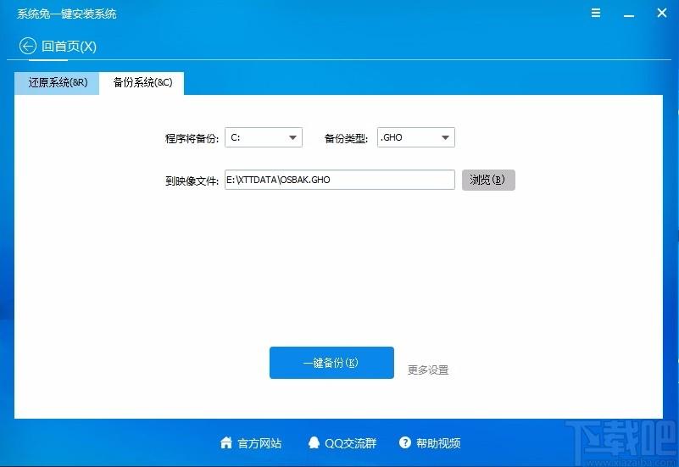Close the installer window
This screenshot has height=467, width=679.
(x=662, y=13)
